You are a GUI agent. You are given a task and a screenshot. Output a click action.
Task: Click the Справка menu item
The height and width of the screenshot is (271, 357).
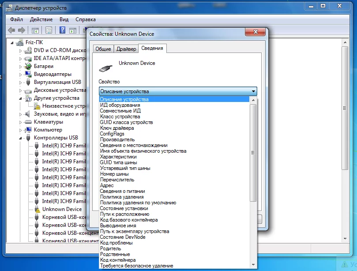click(85, 19)
